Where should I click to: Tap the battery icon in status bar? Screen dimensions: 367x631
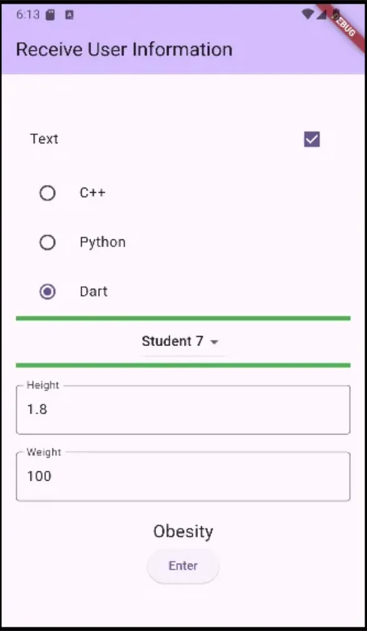(x=336, y=14)
